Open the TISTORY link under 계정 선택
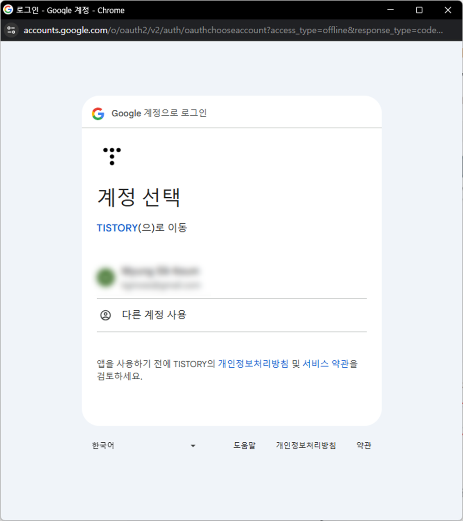This screenshot has height=521, width=463. point(117,228)
